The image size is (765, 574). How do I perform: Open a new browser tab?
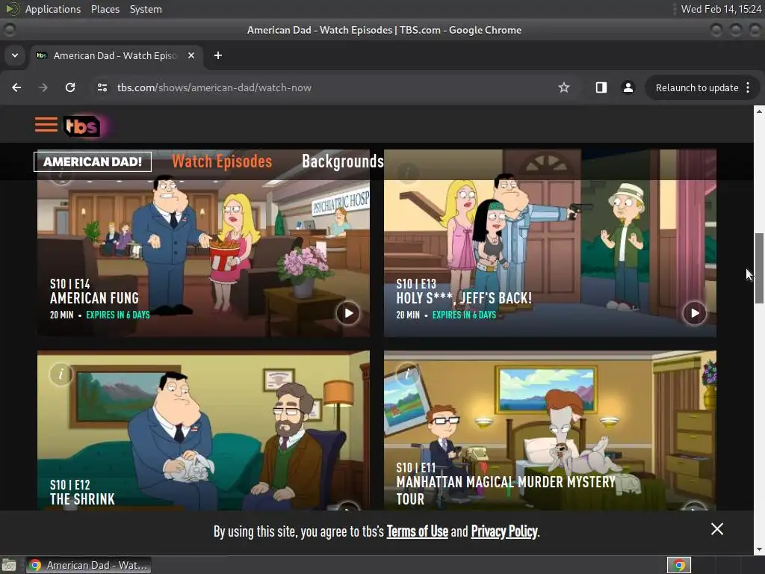click(218, 55)
